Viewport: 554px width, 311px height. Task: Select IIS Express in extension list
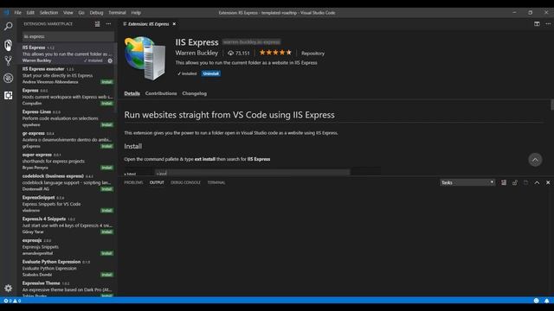[68, 54]
